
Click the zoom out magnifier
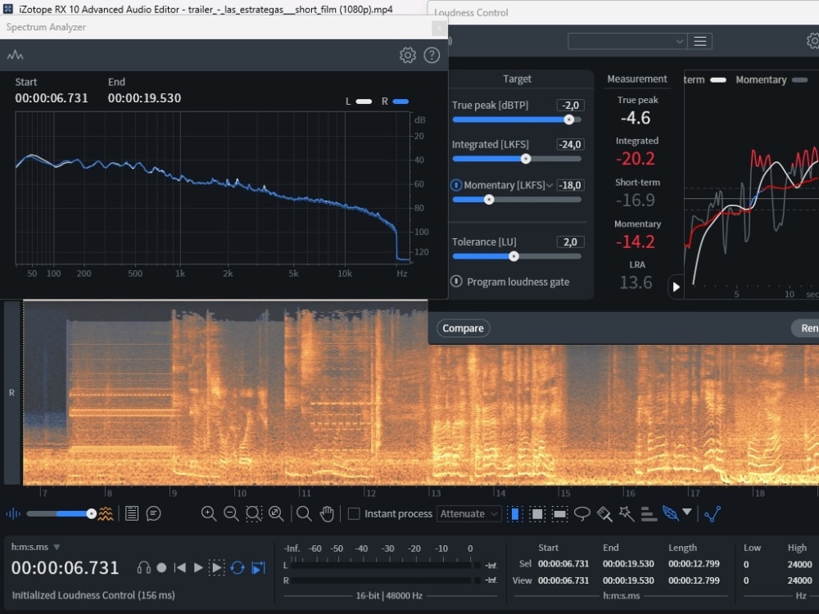click(231, 514)
